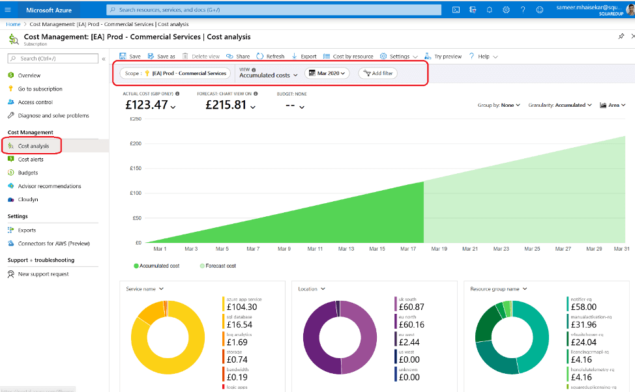
Task: Open Diagnose and solve problems
Action: point(55,115)
